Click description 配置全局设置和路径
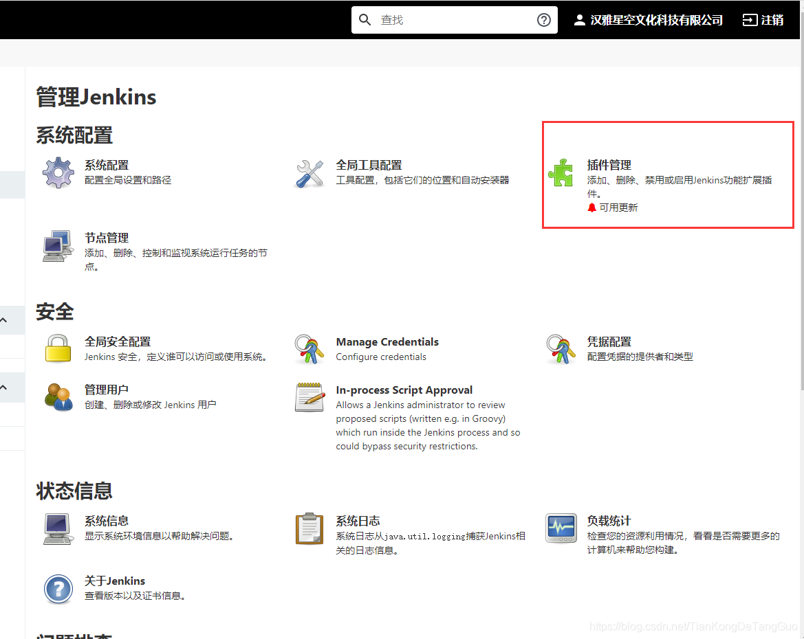Image resolution: width=804 pixels, height=639 pixels. pos(128,181)
